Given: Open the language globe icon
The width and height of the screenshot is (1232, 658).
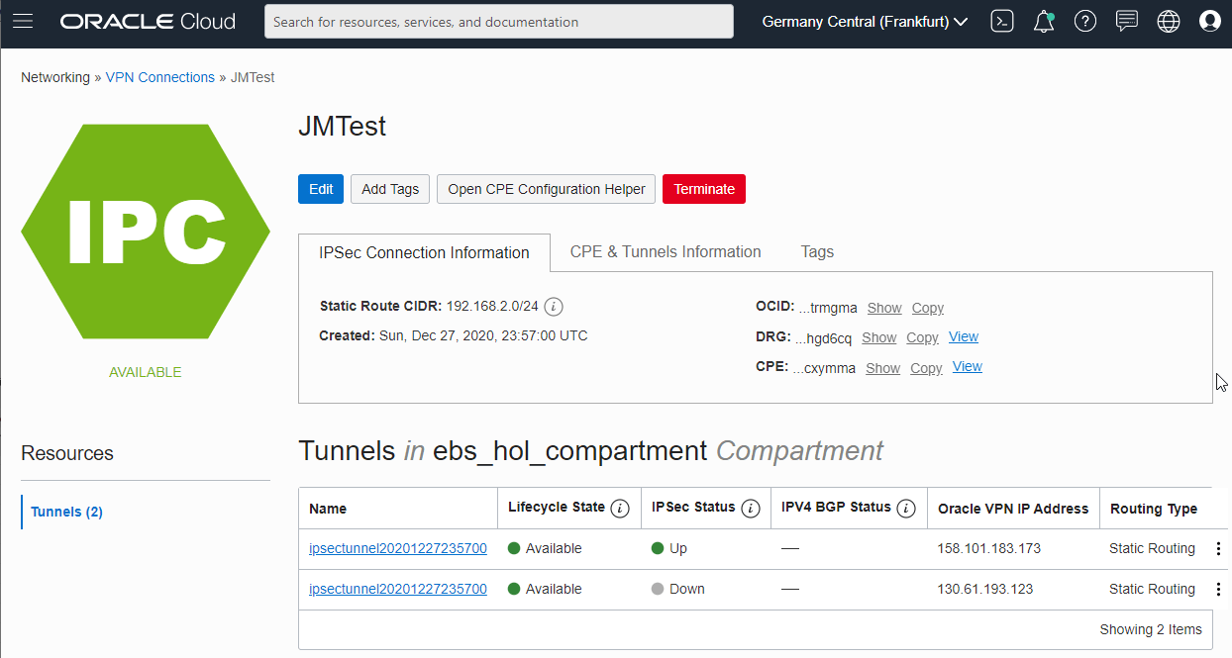Looking at the screenshot, I should [1169, 21].
